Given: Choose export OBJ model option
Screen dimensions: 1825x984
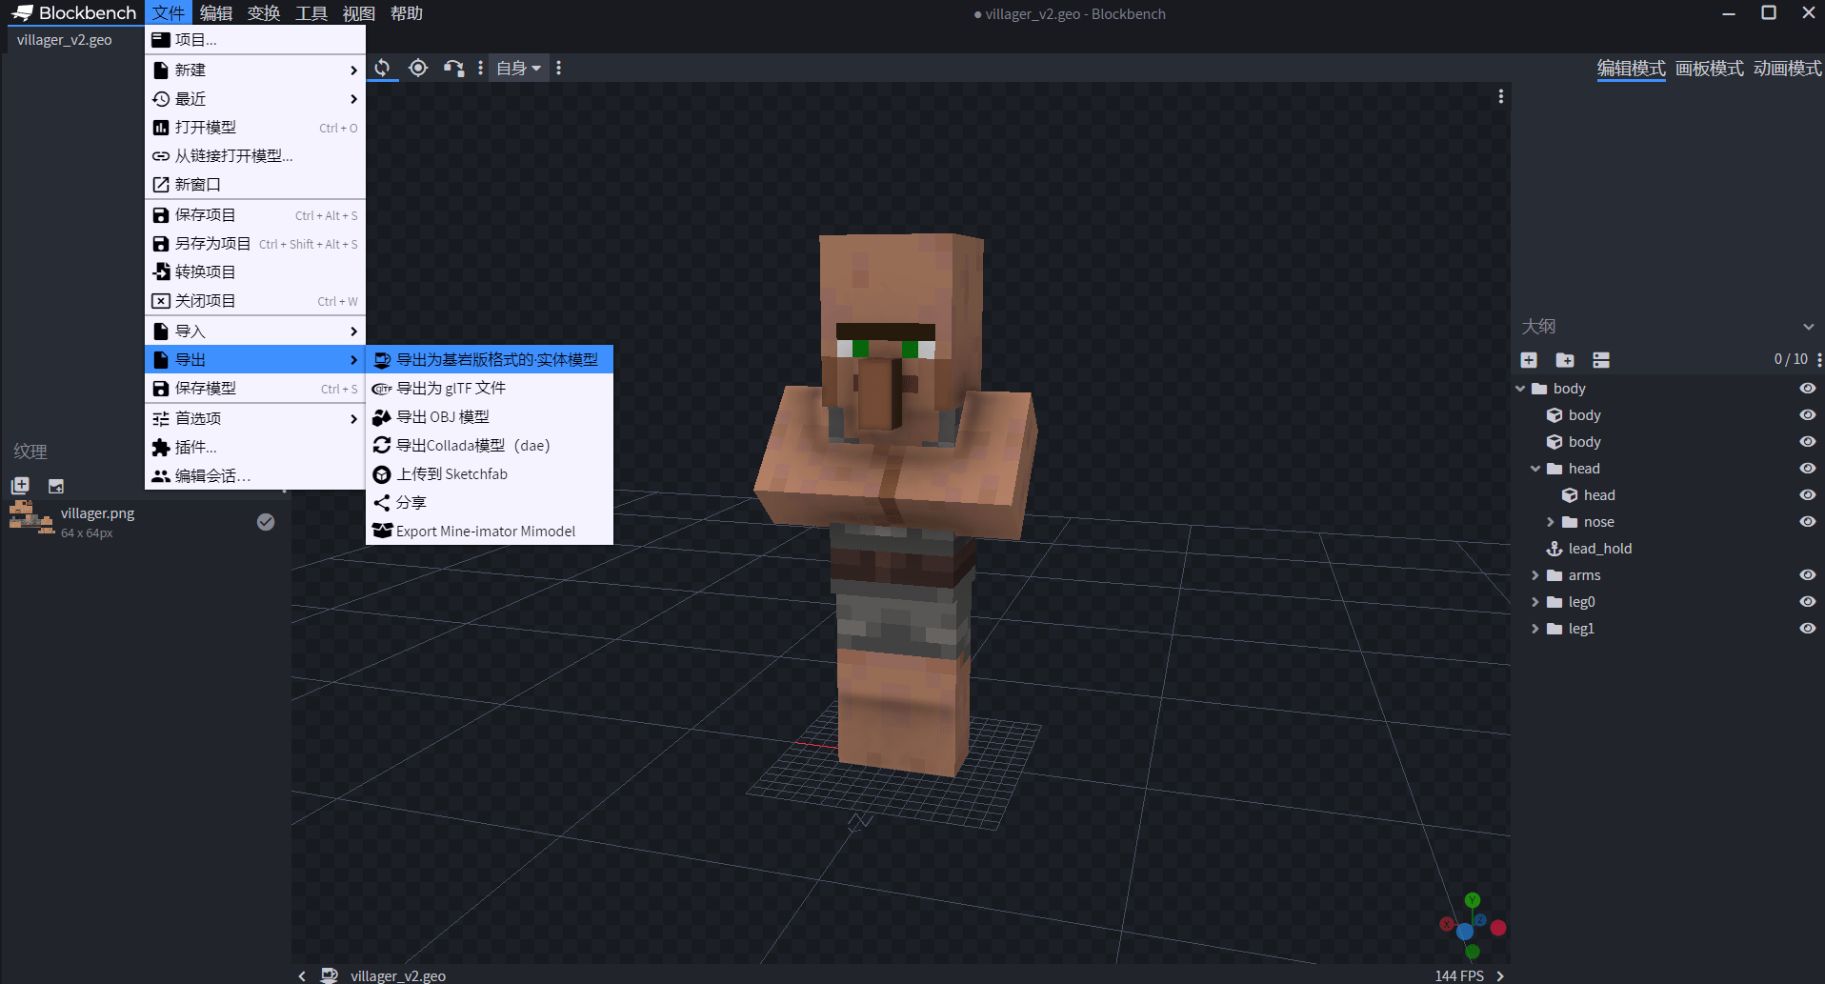Looking at the screenshot, I should [490, 416].
